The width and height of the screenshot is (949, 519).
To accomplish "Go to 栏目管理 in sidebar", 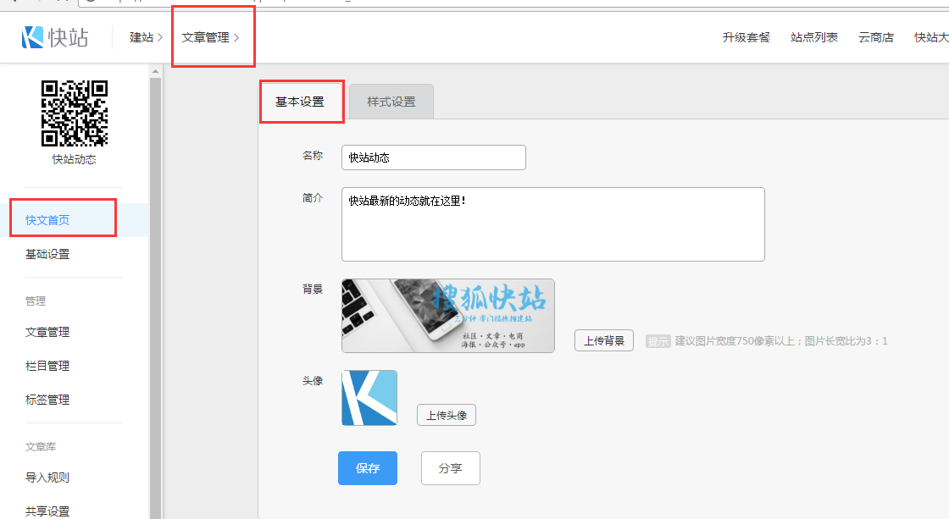I will coord(47,366).
